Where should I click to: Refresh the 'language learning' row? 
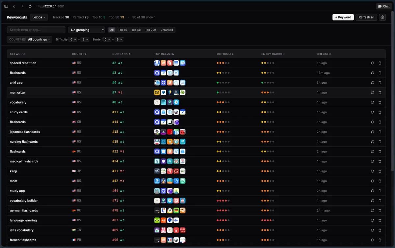coord(373,220)
